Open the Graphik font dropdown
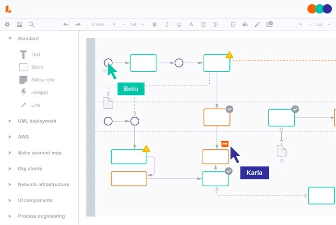 (103, 24)
